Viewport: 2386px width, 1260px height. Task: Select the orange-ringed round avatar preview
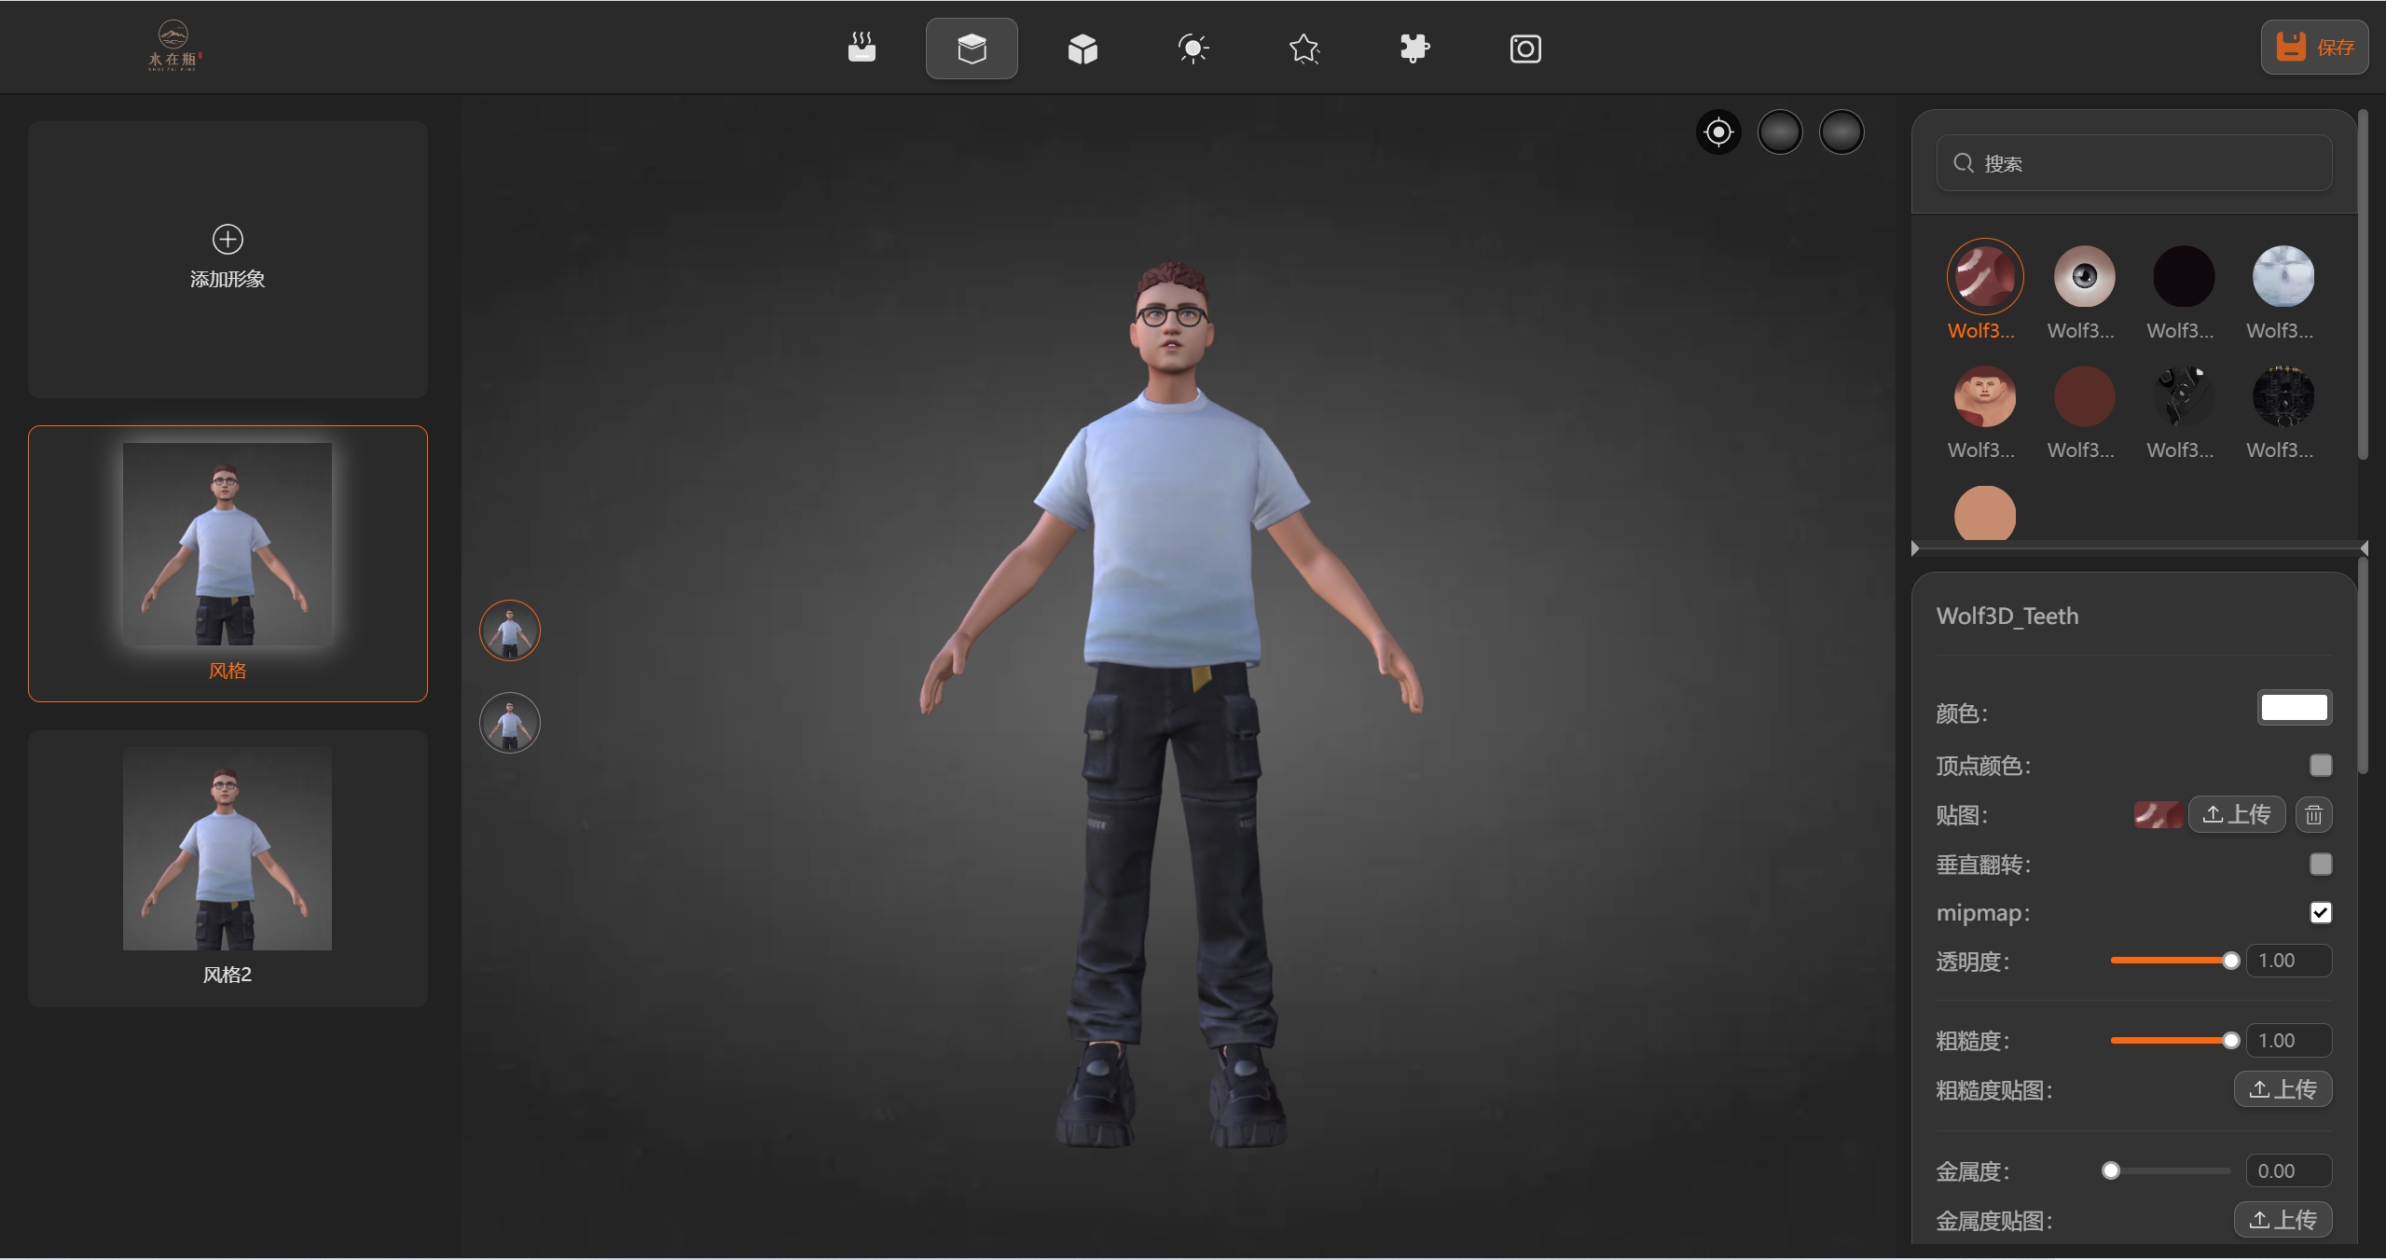tap(510, 630)
